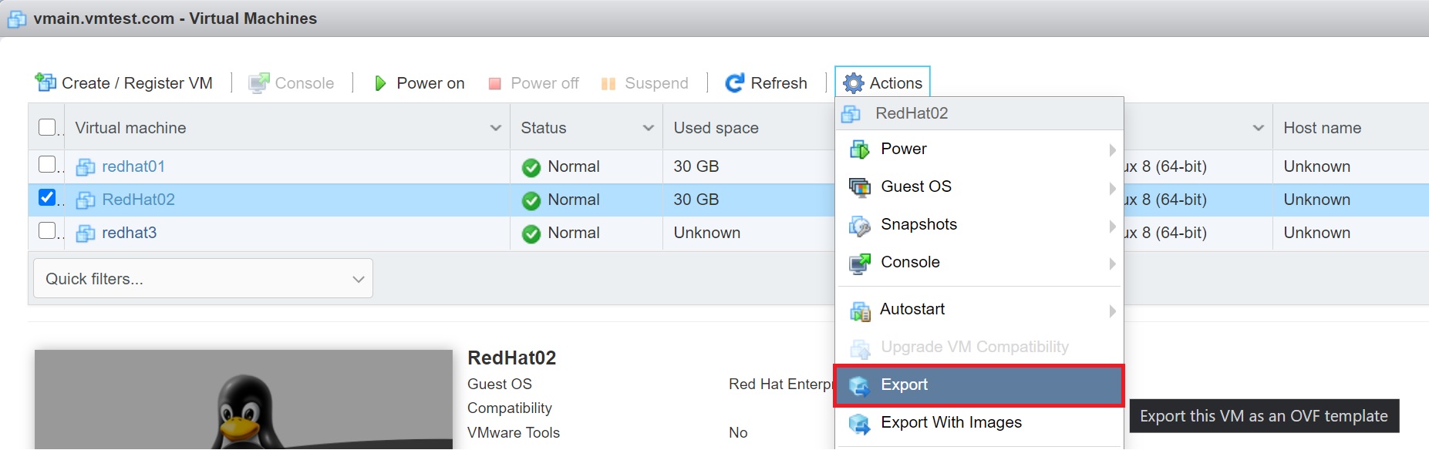Open the Quick filters dropdown
The image size is (1429, 450).
coord(203,279)
